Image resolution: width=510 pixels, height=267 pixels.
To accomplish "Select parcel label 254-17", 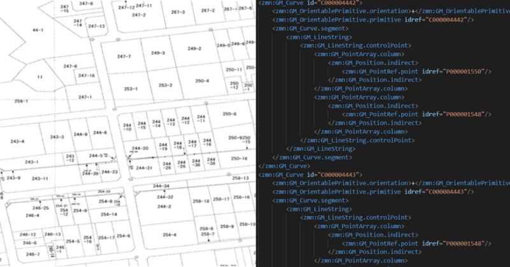I will 106,238.
